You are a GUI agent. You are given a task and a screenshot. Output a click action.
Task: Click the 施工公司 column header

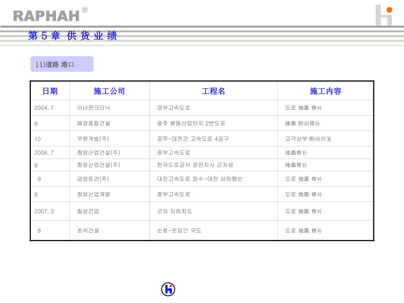tap(109, 91)
